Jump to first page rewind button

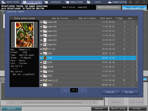coord(11,103)
